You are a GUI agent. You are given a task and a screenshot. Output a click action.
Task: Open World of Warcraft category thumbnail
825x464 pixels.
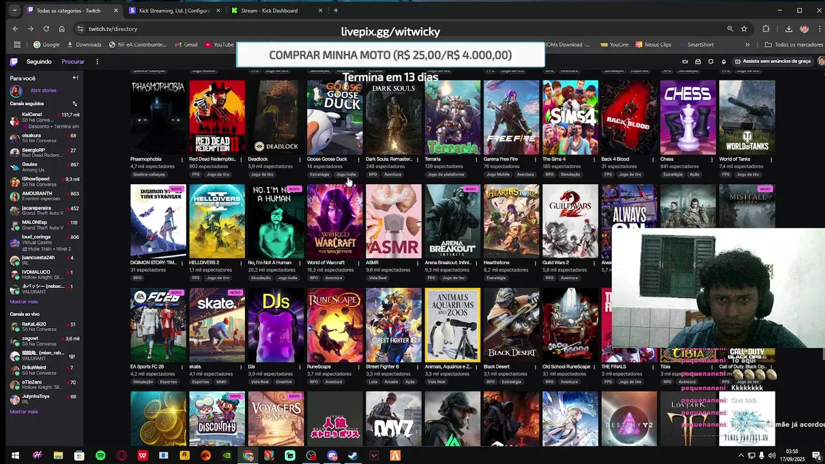pyautogui.click(x=335, y=221)
